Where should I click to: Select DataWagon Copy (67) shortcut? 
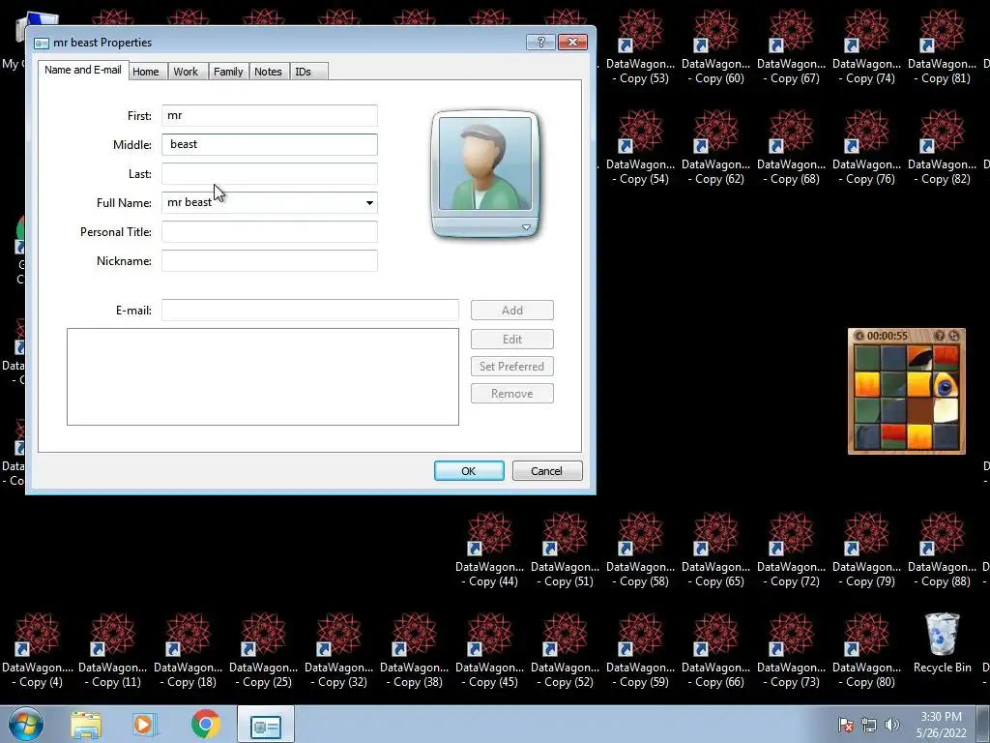(x=791, y=47)
